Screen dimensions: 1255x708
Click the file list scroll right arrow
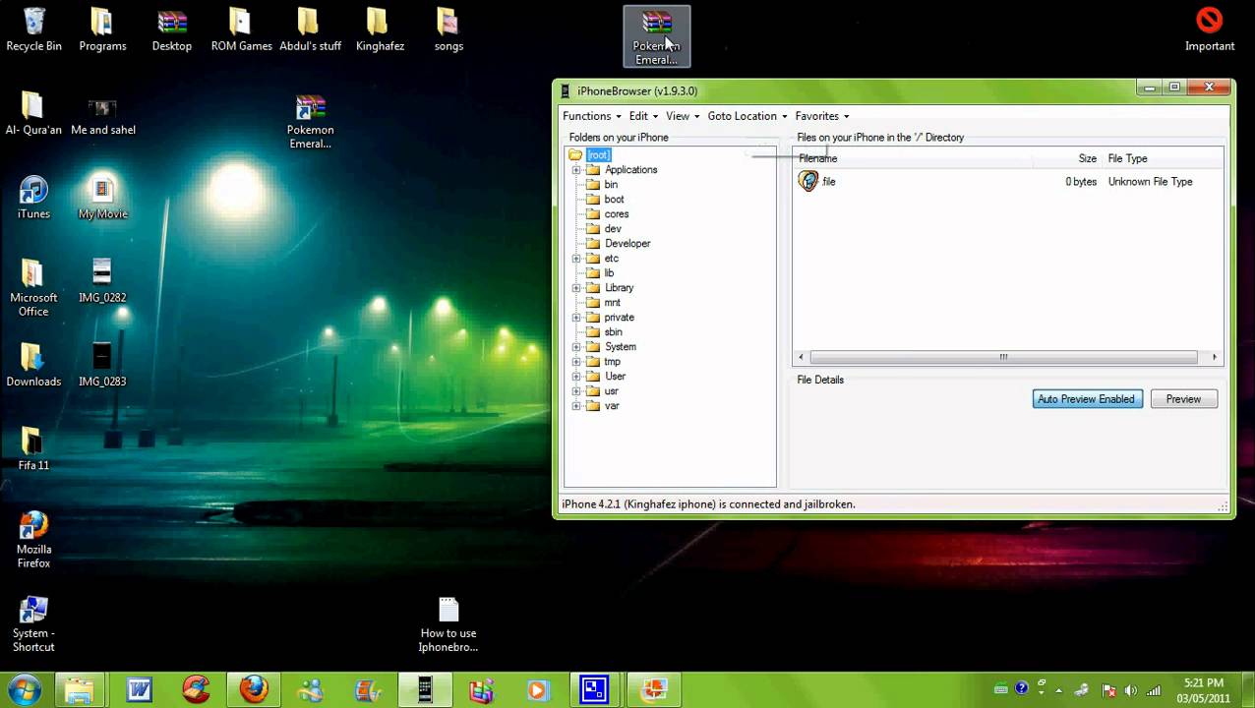click(x=1215, y=357)
